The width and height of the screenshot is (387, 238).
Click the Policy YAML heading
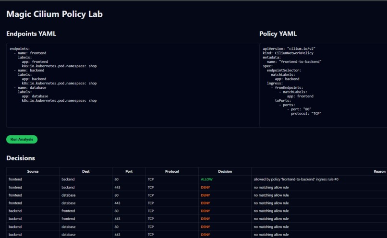pos(278,34)
